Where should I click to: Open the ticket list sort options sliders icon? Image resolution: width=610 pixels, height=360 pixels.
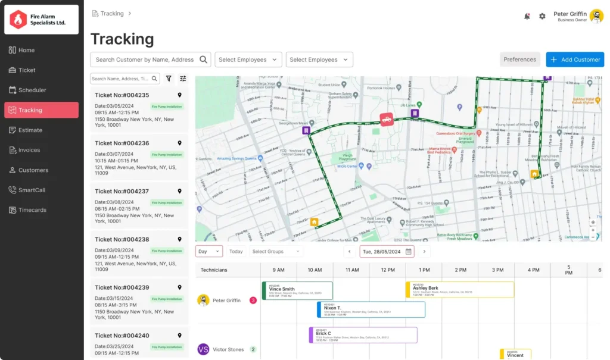coord(183,79)
